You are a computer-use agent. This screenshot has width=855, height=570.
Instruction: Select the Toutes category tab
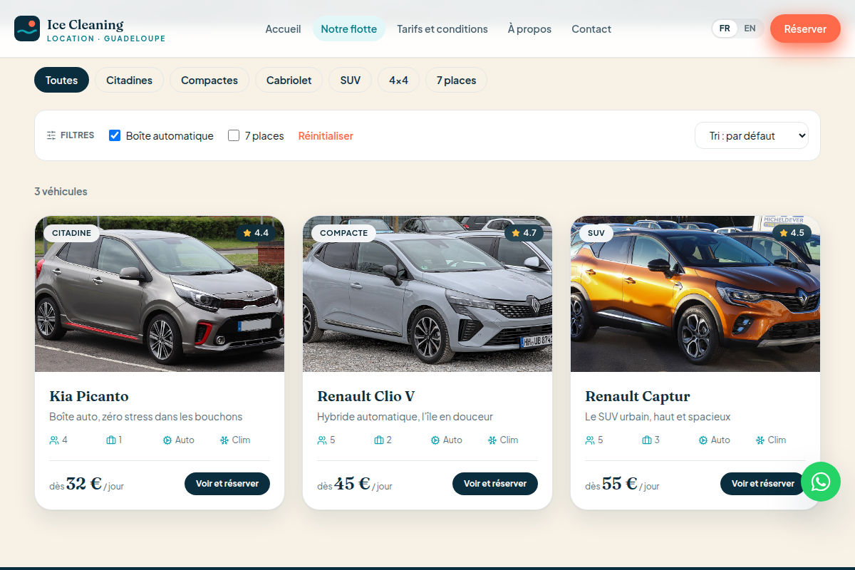(61, 80)
